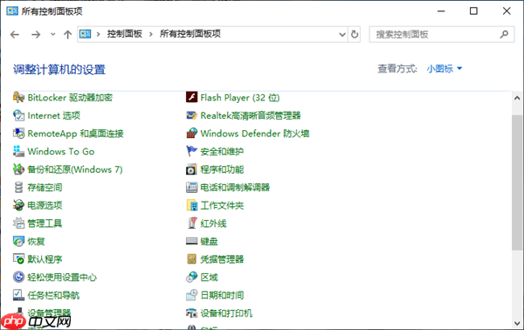
Task: Expand the address bar history dropdown
Action: tap(342, 34)
